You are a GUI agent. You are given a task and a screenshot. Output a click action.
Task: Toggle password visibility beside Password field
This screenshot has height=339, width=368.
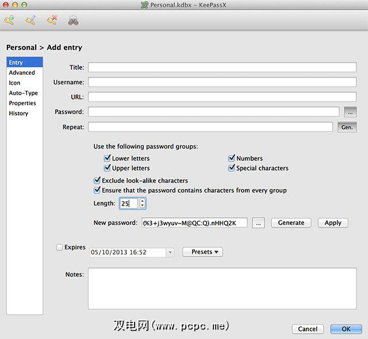pyautogui.click(x=350, y=112)
